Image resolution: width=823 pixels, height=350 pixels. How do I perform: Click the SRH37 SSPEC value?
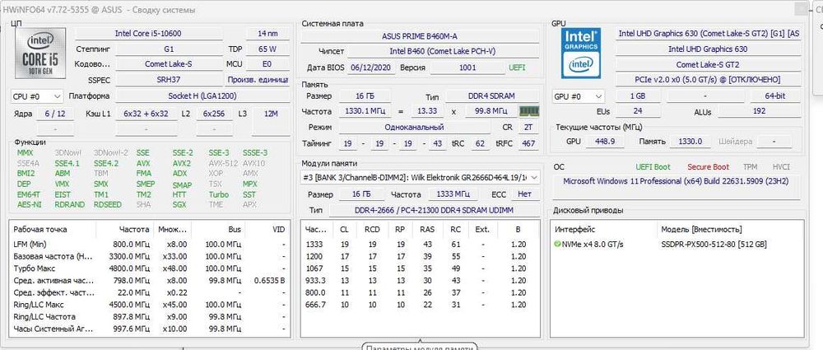(x=169, y=80)
